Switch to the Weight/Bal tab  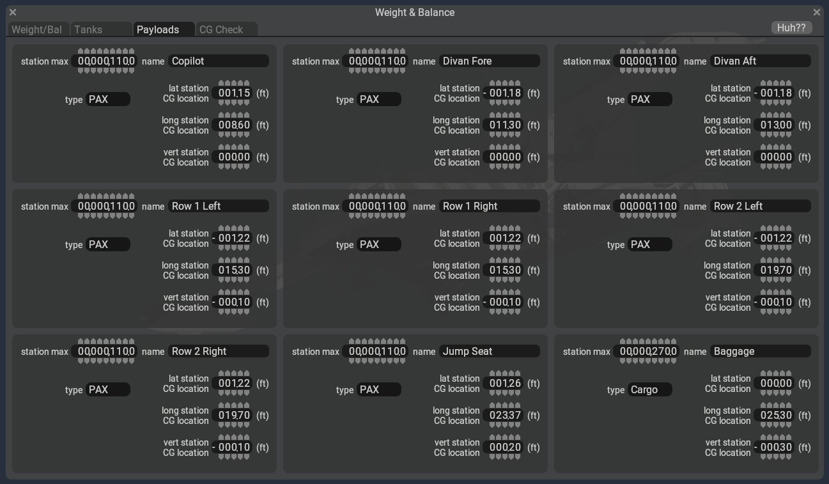point(37,29)
